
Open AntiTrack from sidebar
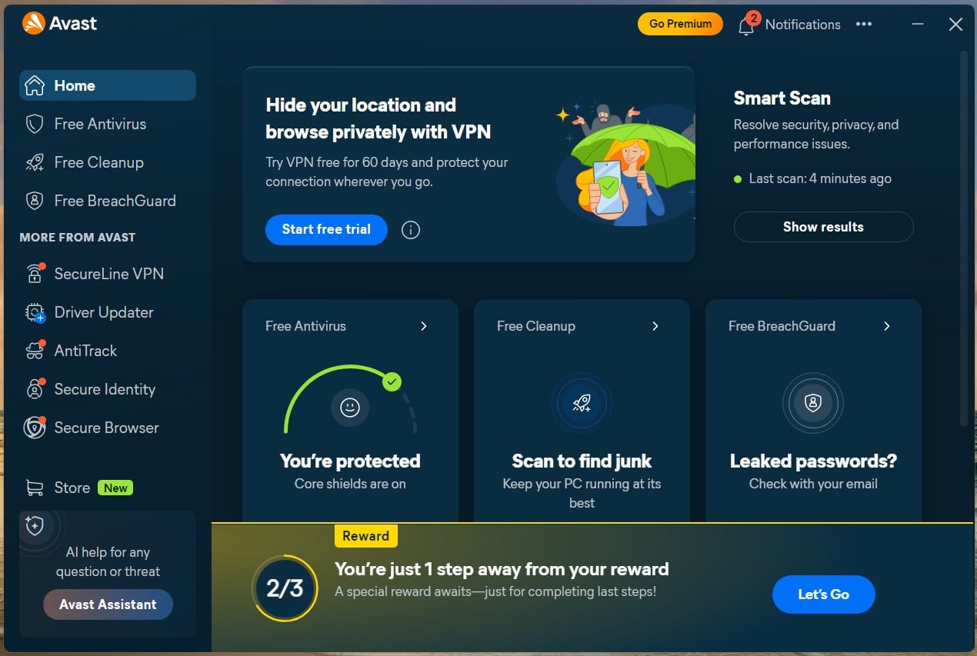pos(108,351)
